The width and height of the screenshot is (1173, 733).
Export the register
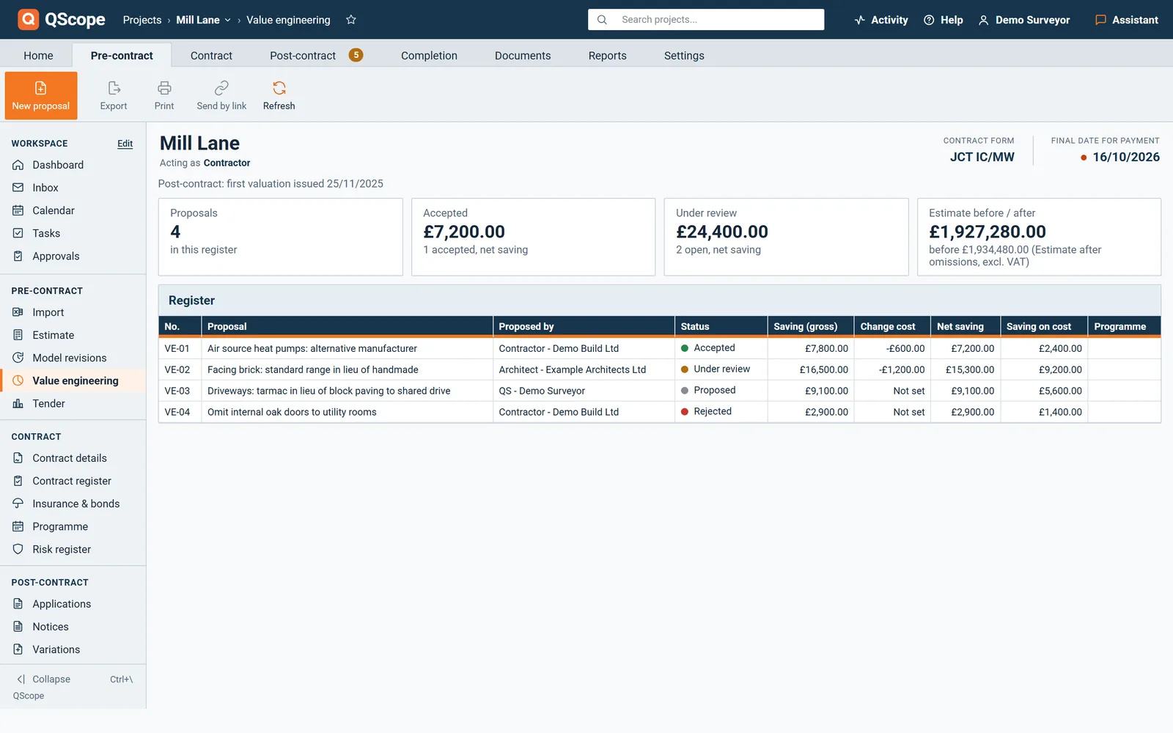pyautogui.click(x=114, y=95)
